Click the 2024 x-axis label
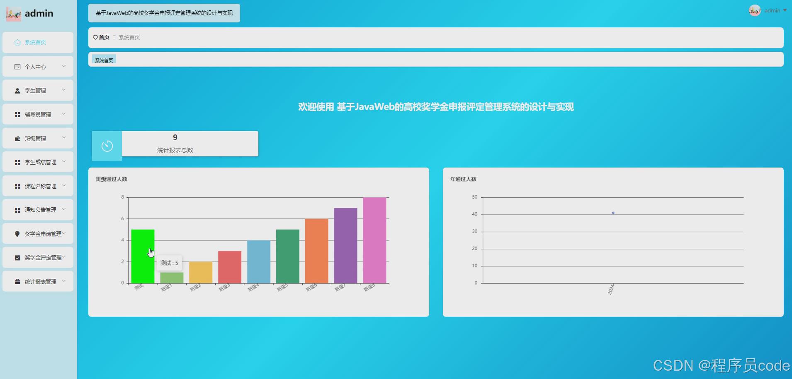792x379 pixels. pyautogui.click(x=611, y=289)
